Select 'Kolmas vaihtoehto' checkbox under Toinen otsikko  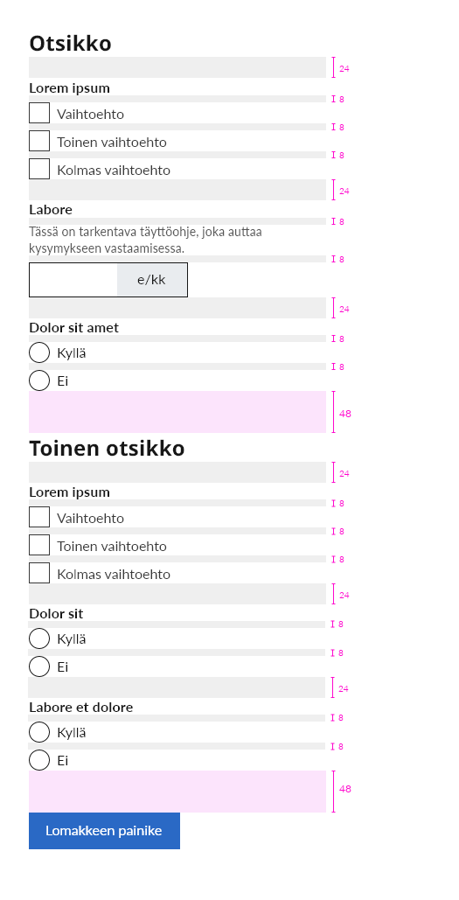coord(39,573)
